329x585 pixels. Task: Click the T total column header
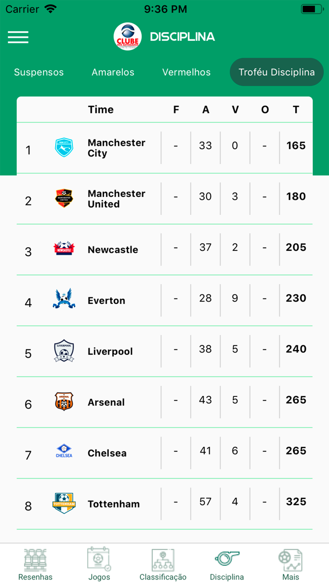296,110
